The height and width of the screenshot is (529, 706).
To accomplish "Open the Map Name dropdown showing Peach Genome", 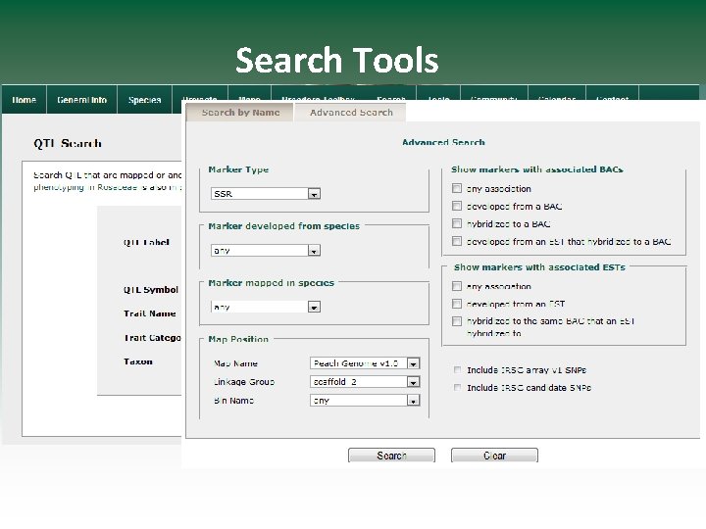I will (365, 363).
